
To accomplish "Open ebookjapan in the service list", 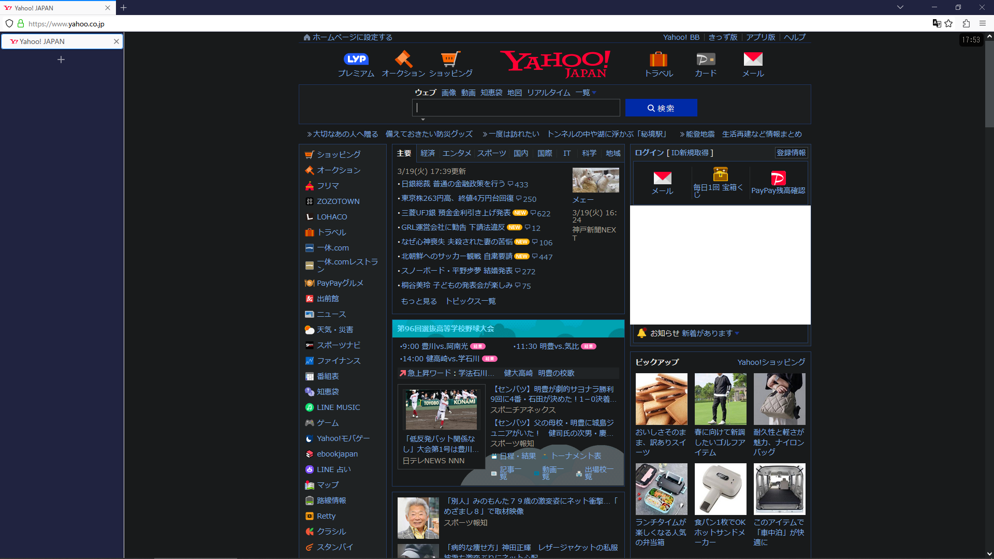I will [x=337, y=454].
